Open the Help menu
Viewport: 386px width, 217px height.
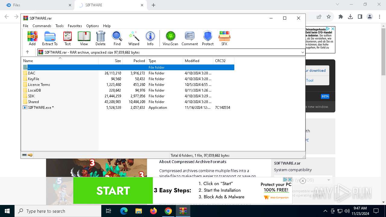[107, 26]
